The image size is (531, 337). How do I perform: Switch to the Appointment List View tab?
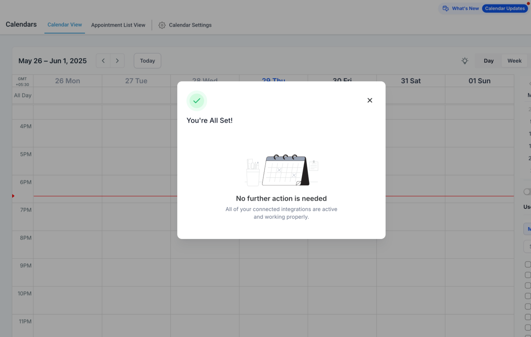[x=118, y=25]
